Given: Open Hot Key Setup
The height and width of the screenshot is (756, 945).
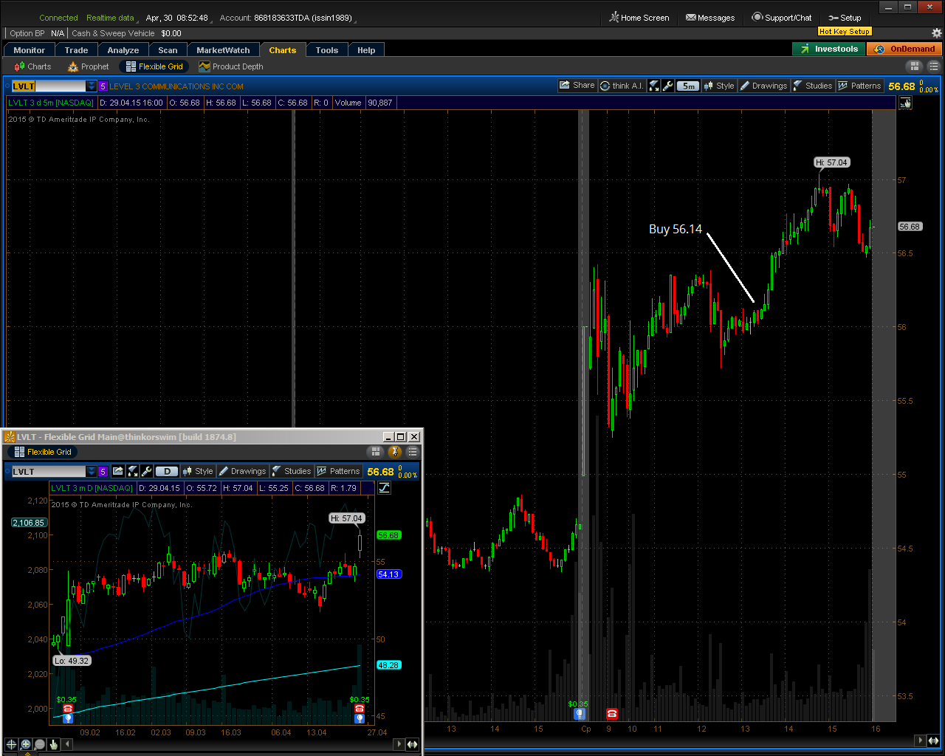Looking at the screenshot, I should (x=845, y=32).
